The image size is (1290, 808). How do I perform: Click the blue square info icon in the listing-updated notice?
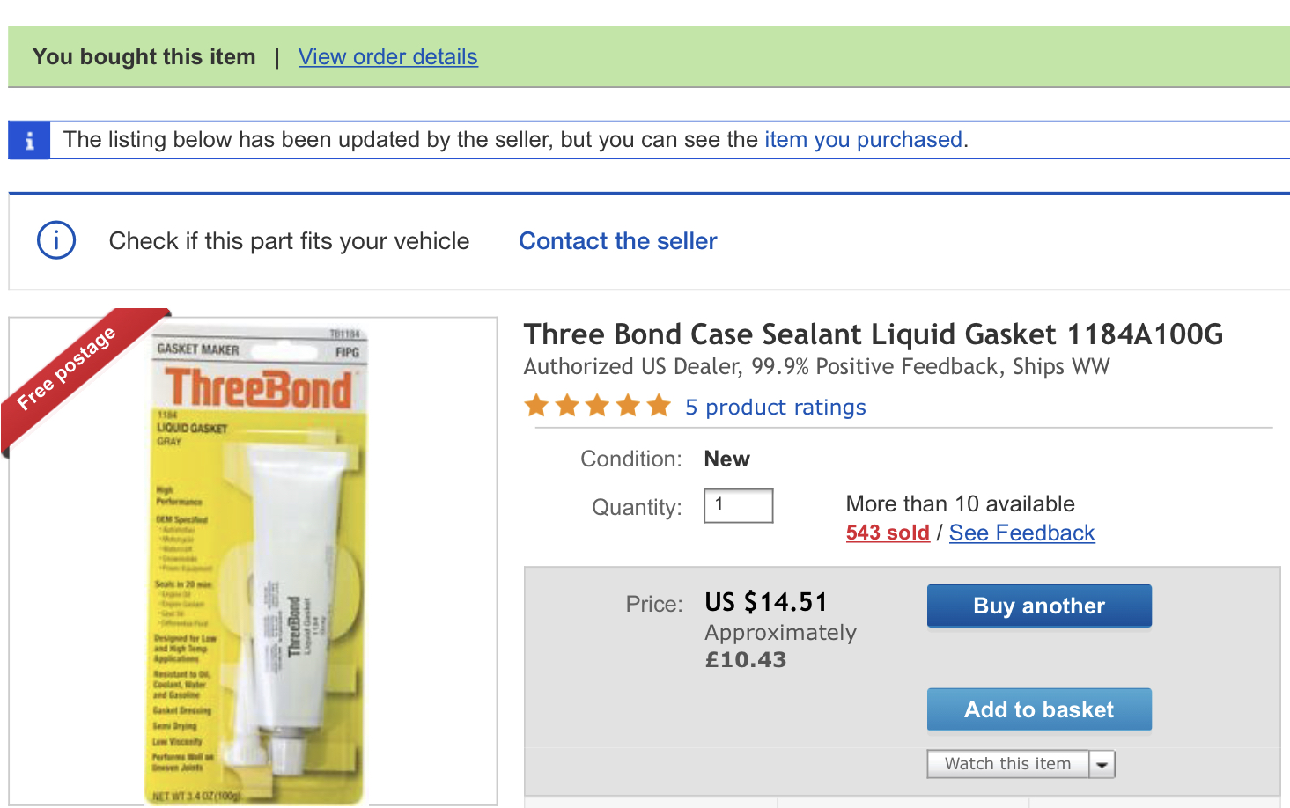click(29, 141)
